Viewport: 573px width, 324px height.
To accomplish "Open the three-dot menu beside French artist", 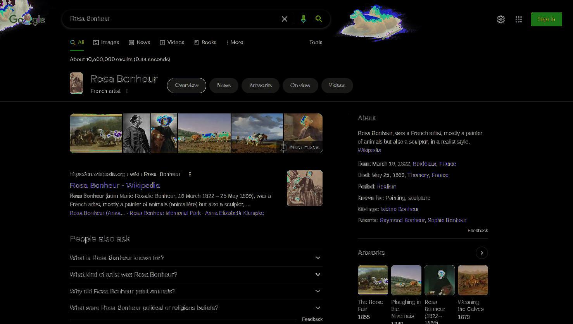I will click(x=127, y=91).
